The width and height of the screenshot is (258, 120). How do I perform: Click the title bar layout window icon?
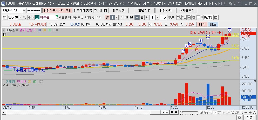point(220,3)
